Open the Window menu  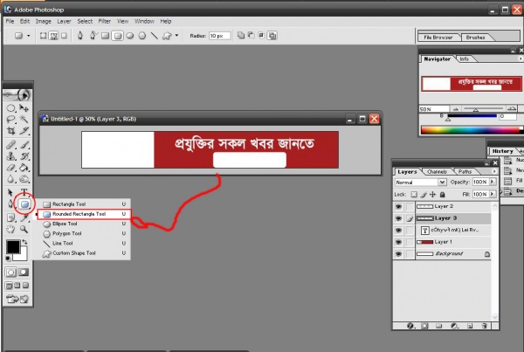click(144, 21)
